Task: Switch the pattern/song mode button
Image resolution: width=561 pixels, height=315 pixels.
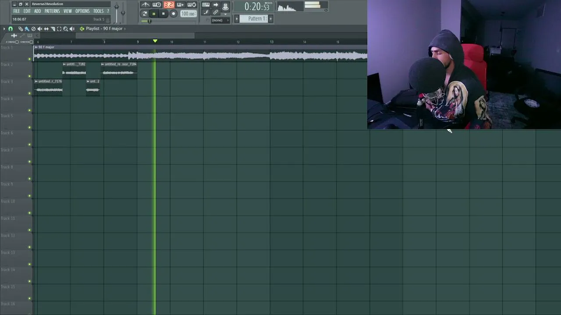Action: tap(145, 14)
